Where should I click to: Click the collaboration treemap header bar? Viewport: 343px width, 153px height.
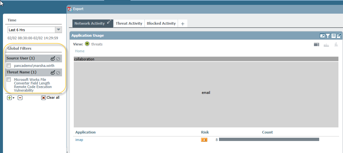point(206,59)
